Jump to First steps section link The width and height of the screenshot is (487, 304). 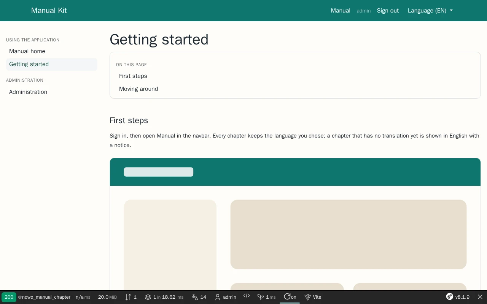coord(133,76)
